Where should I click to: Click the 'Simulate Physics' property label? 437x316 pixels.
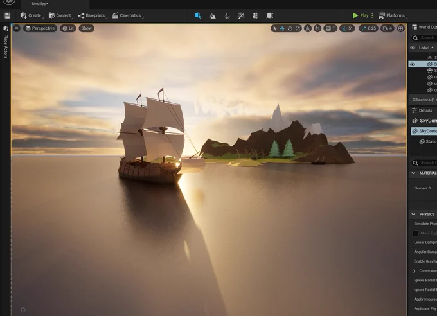pos(425,224)
